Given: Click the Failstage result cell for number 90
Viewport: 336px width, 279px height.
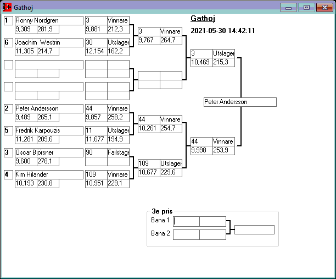Looking at the screenshot, I should (118, 152).
